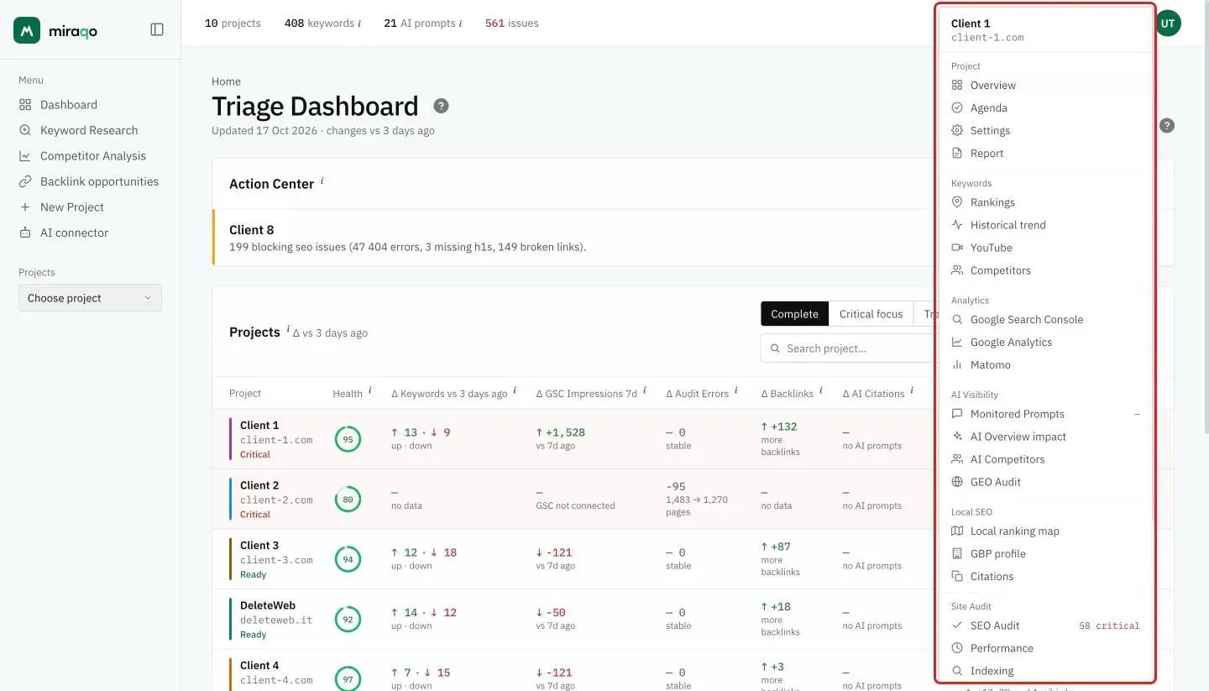This screenshot has height=691, width=1209.
Task: Click the info icon on Audit Errors column
Action: click(735, 390)
